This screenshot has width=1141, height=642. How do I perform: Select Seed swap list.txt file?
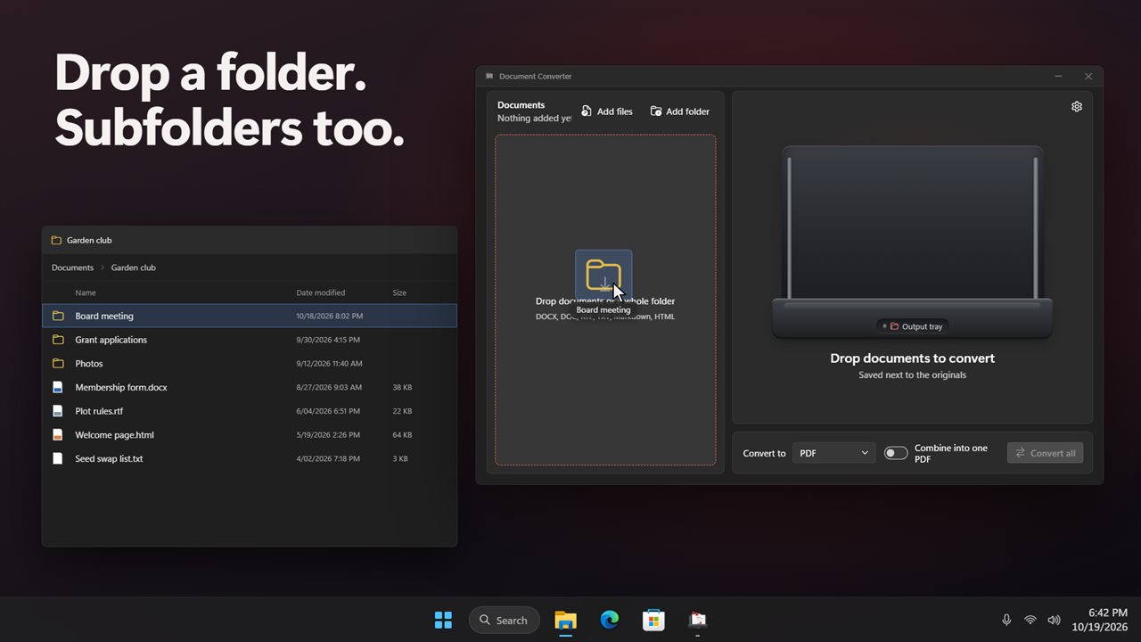point(250,458)
